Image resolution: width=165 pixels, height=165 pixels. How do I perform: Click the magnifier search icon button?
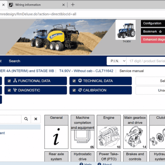pyautogui.click(x=26, y=119)
